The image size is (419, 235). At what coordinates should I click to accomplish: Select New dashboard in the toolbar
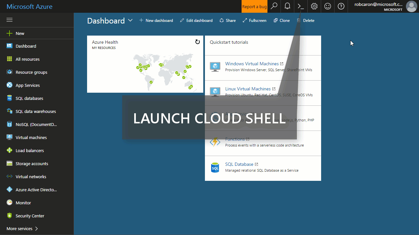[156, 20]
